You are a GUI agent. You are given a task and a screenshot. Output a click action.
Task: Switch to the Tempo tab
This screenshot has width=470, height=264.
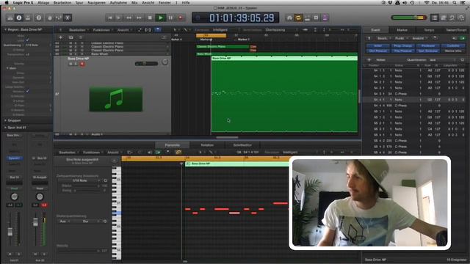[x=429, y=30]
